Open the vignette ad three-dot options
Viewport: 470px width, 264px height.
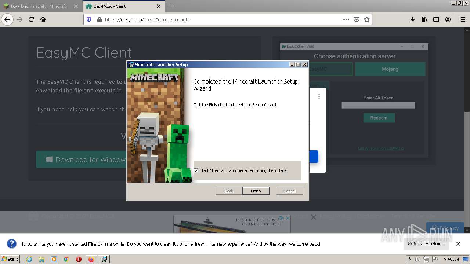(x=319, y=96)
